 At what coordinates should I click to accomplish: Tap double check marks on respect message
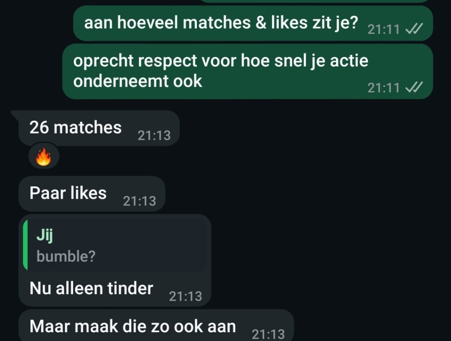pyautogui.click(x=414, y=87)
